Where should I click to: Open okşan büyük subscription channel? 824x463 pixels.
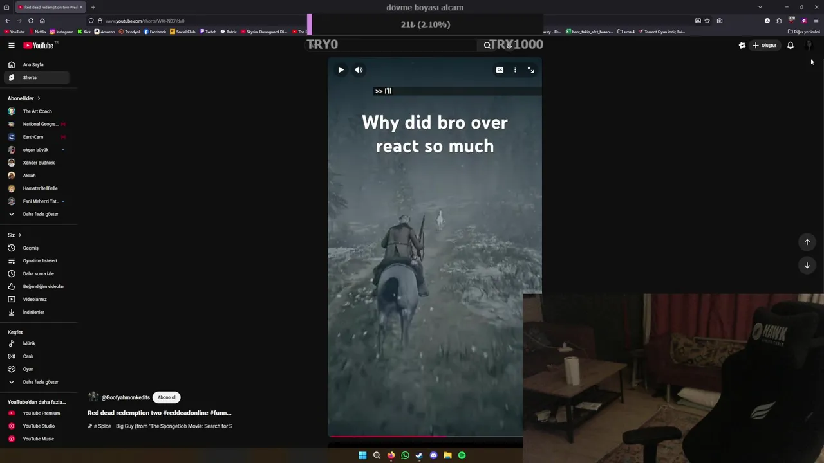coord(37,150)
